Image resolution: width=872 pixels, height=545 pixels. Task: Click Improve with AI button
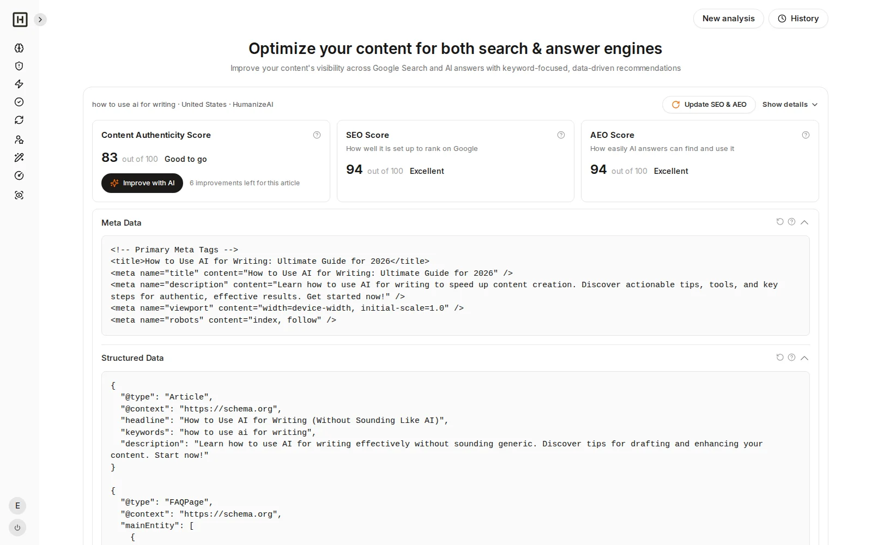tap(142, 183)
